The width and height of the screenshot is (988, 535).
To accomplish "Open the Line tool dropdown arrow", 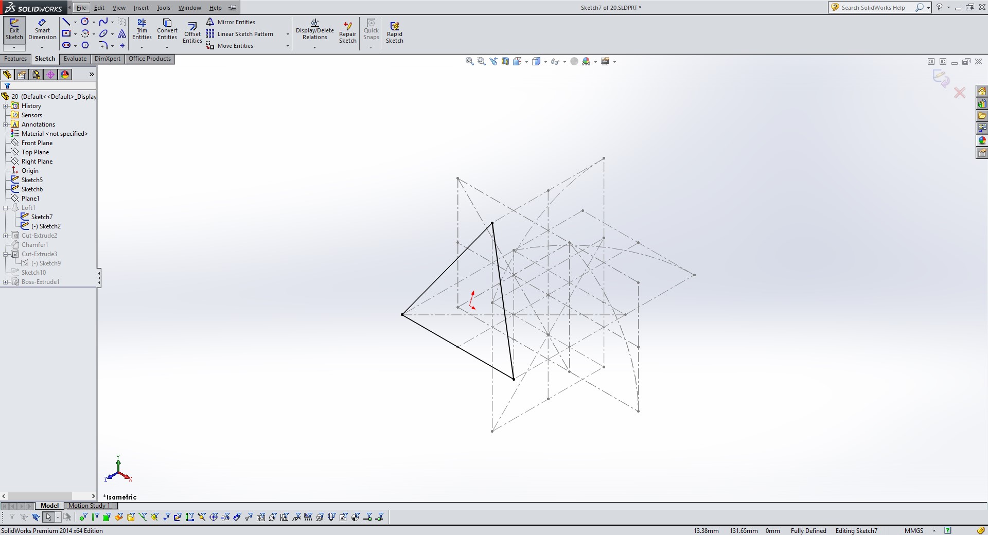I will pyautogui.click(x=75, y=22).
